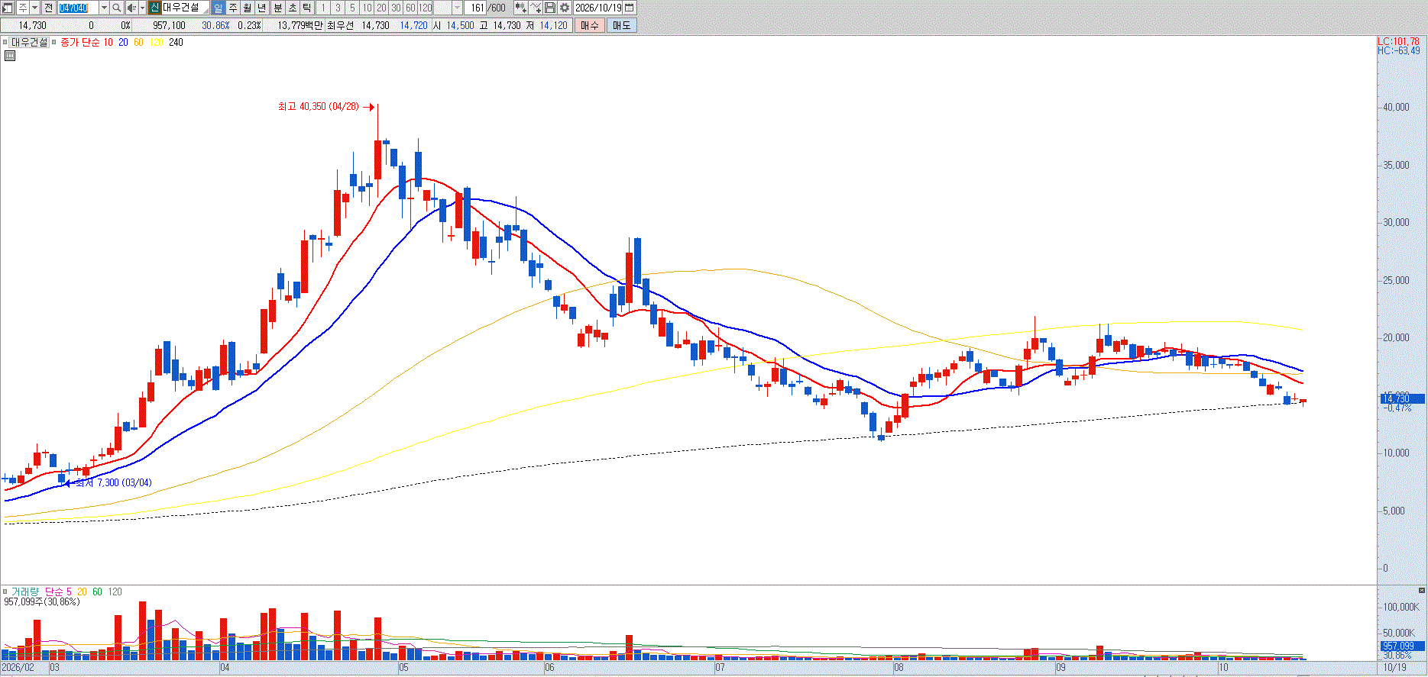Click the blue 20 moving average legend

(x=123, y=43)
